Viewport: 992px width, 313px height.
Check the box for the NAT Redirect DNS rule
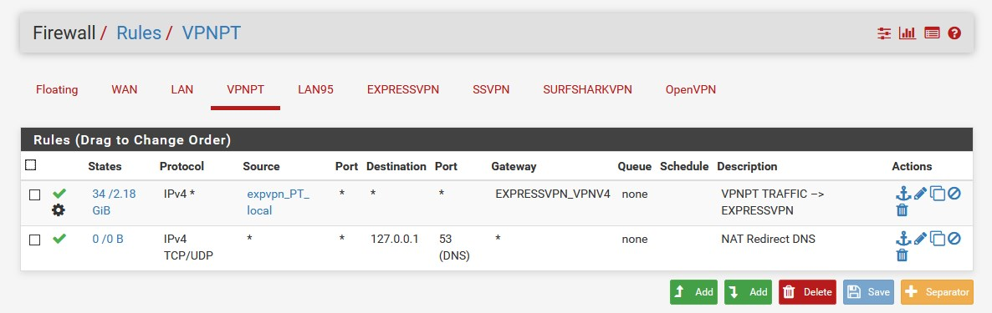[35, 240]
